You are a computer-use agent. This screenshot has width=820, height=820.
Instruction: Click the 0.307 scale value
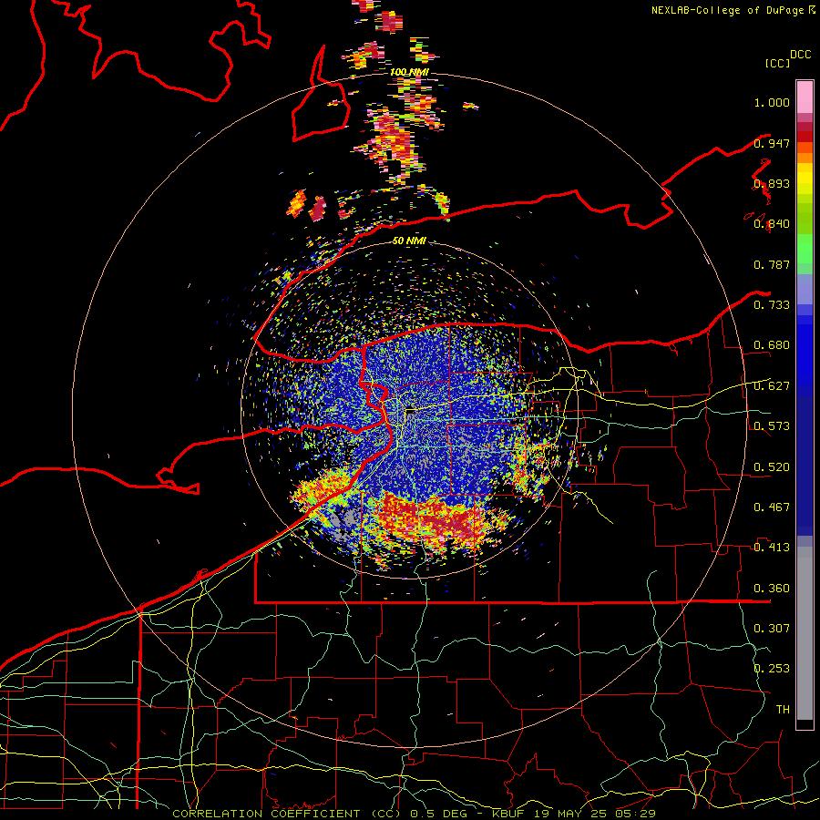click(x=772, y=629)
